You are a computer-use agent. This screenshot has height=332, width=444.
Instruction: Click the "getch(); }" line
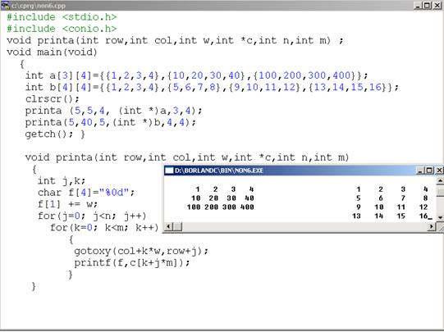click(x=55, y=134)
